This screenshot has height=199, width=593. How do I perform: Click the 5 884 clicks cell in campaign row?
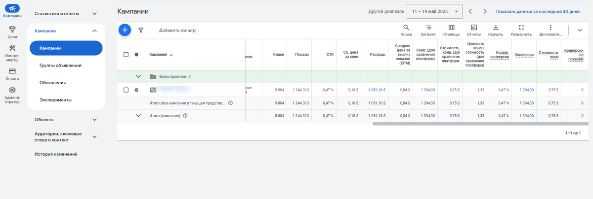click(x=279, y=90)
